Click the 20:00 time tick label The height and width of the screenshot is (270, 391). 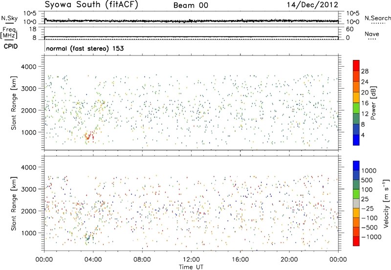tap(289, 260)
